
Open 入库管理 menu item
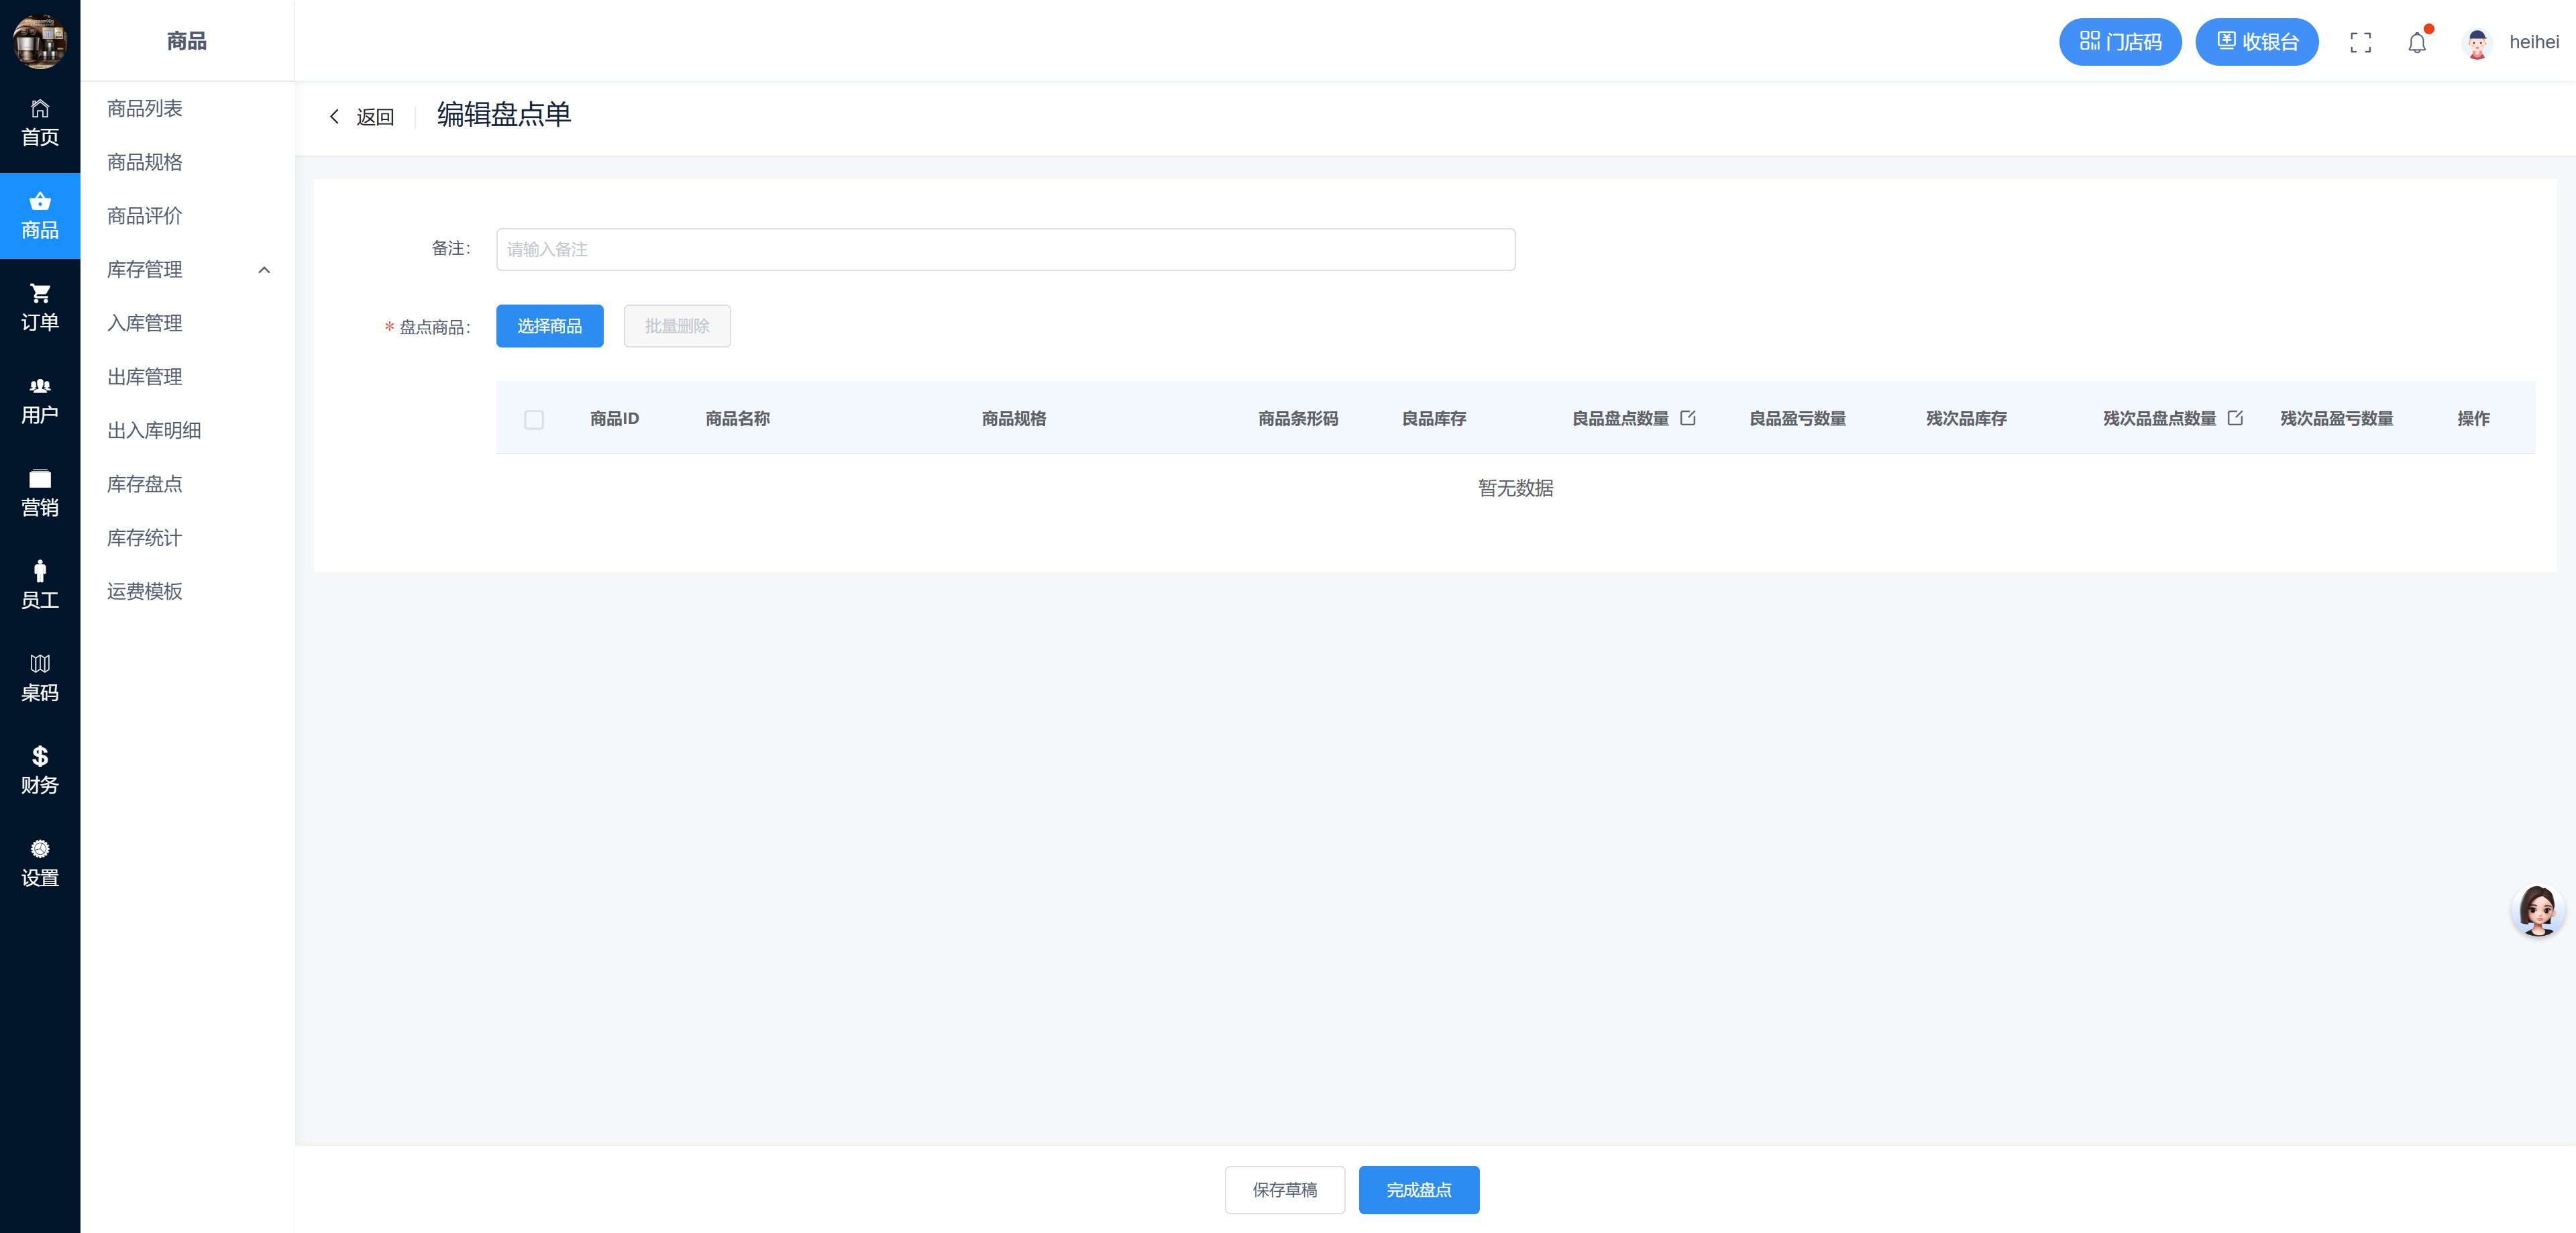(x=145, y=323)
